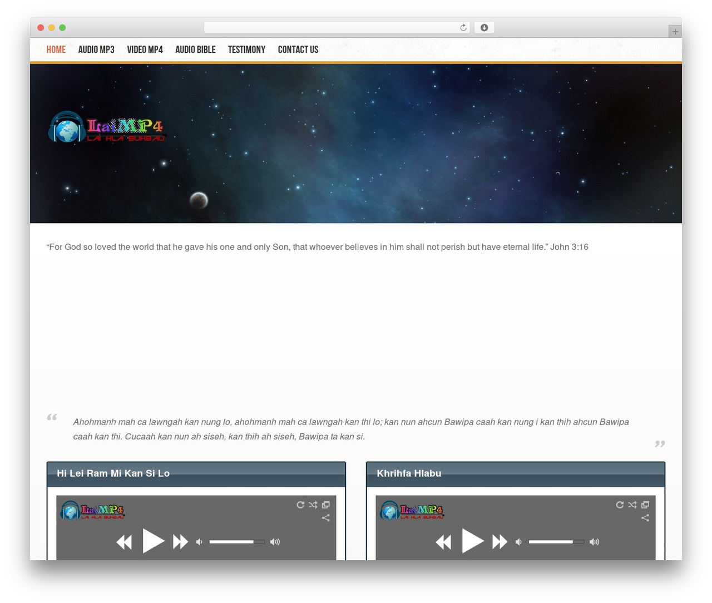Reload the page using the address bar icon
The height and width of the screenshot is (603, 712).
pos(463,28)
